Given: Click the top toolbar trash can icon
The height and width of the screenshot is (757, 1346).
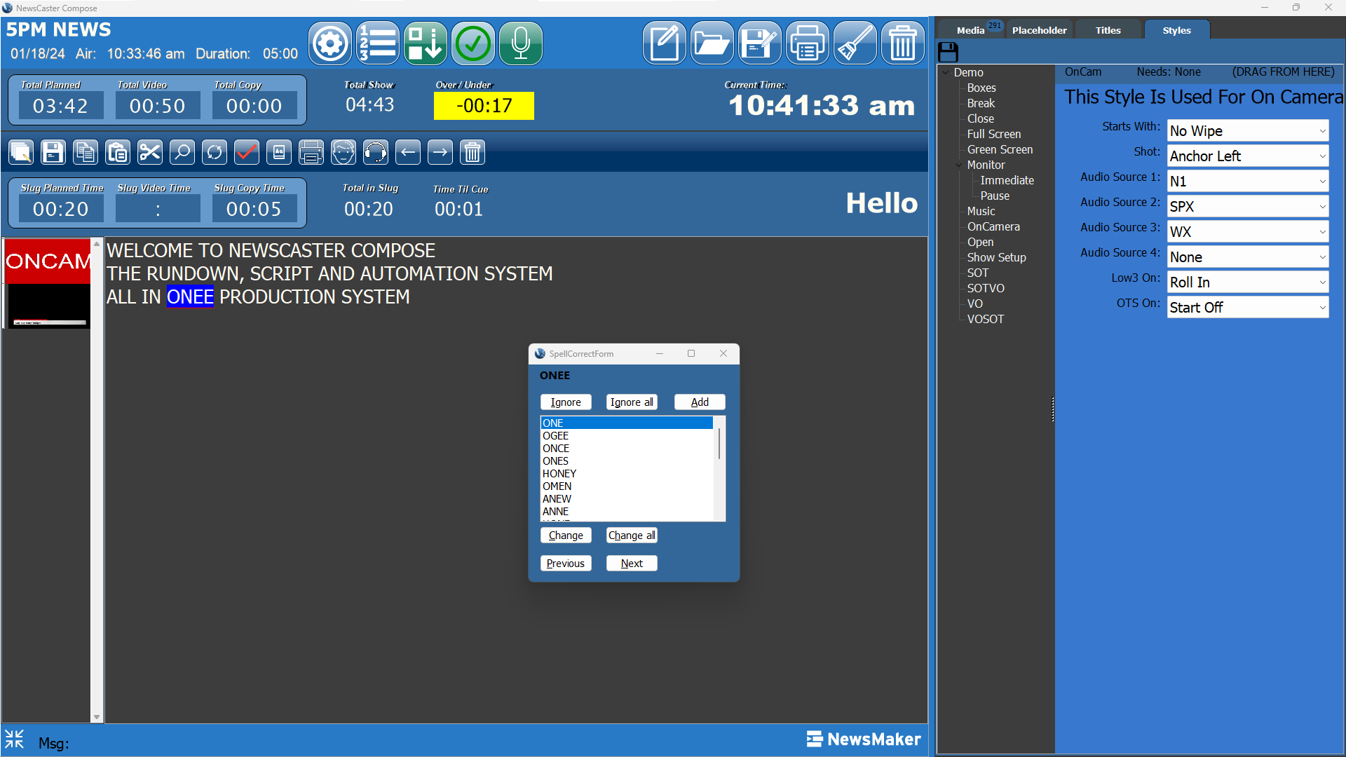Looking at the screenshot, I should click(903, 43).
